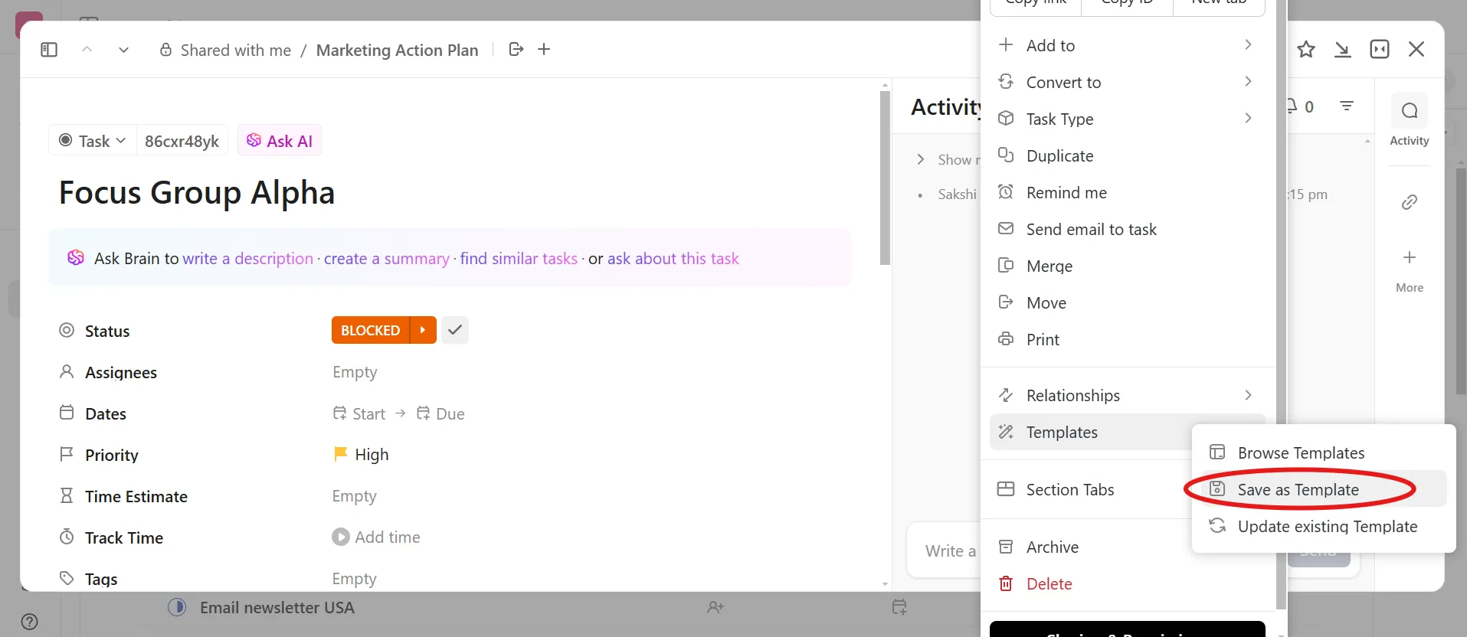Expand the Show more activity chevron
1467x637 pixels.
coord(921,159)
